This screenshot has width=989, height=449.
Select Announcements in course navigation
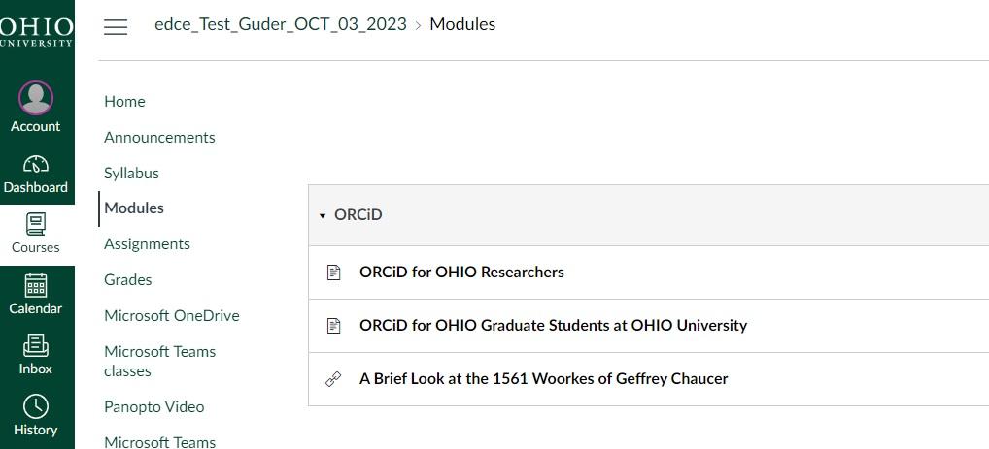[x=159, y=138]
